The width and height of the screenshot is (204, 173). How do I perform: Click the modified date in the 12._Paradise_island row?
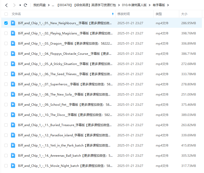tap(130, 135)
